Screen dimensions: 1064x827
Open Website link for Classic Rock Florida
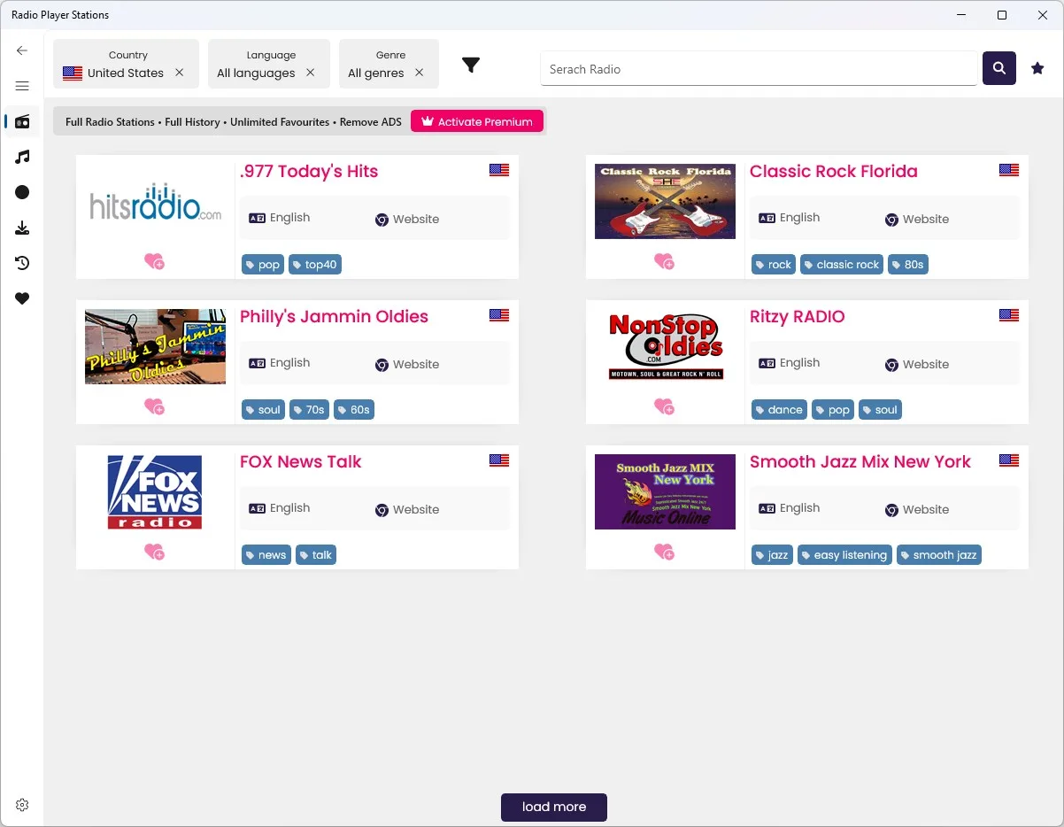[x=917, y=220]
